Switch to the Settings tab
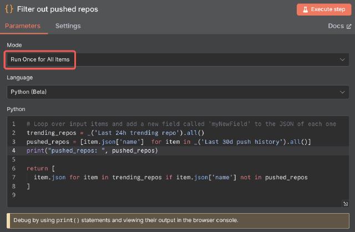Image resolution: width=355 pixels, height=232 pixels. (68, 26)
